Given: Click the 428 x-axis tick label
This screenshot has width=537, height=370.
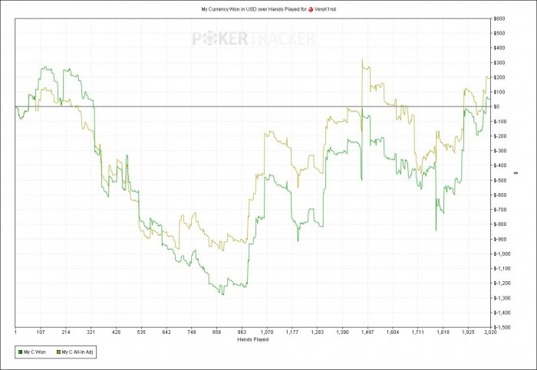Looking at the screenshot, I should click(x=117, y=332).
